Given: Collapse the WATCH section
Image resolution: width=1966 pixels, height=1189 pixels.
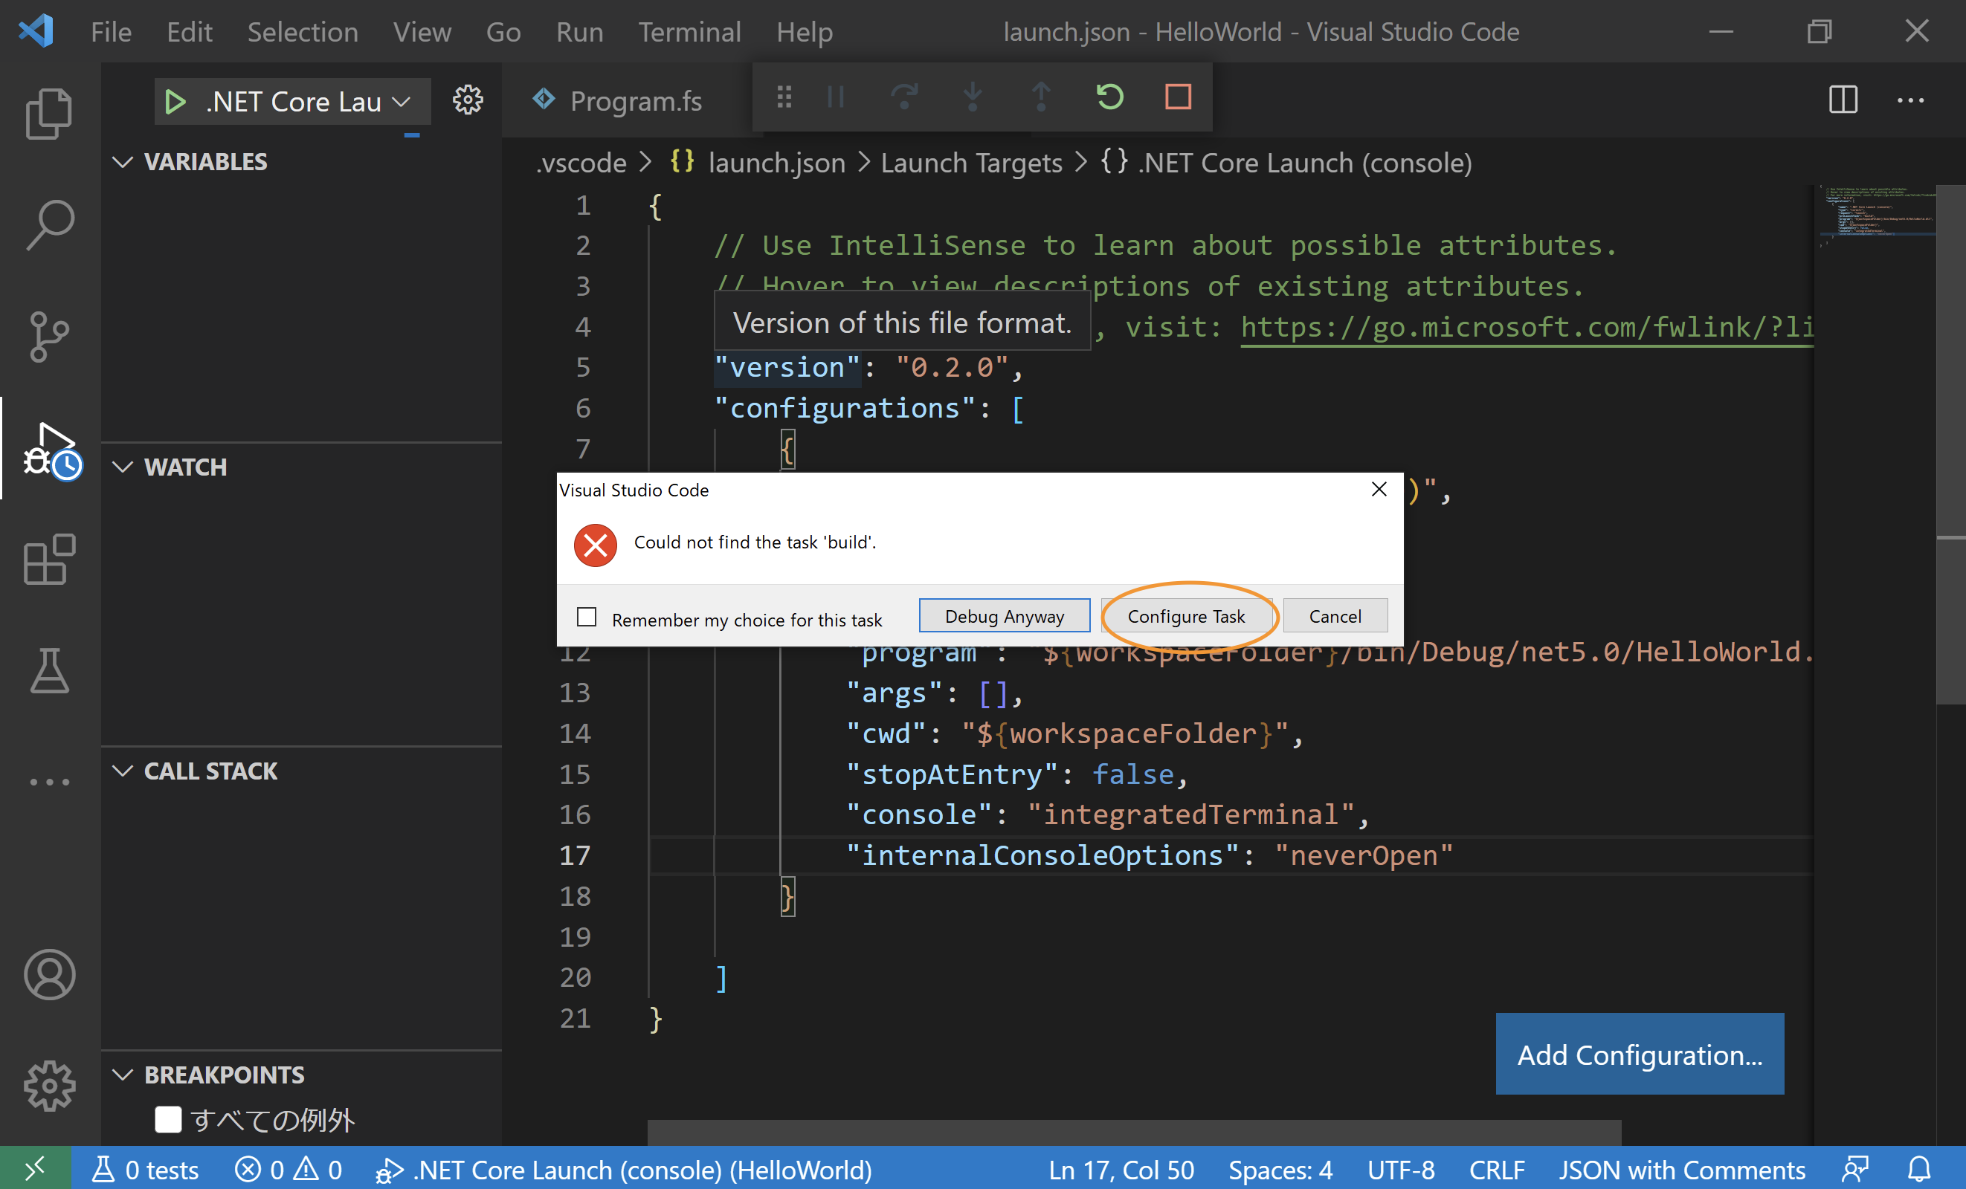Looking at the screenshot, I should [x=122, y=467].
